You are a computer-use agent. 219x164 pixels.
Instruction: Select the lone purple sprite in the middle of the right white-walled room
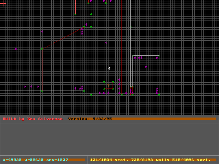pos(146,67)
